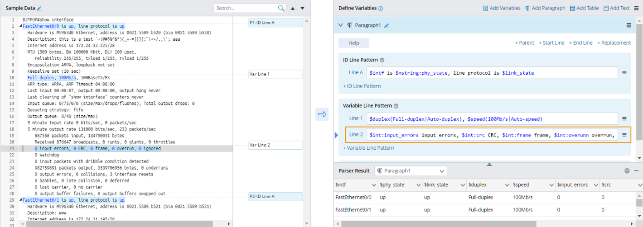This screenshot has width=643, height=227.
Task: Jump to previous search result arrow
Action: click(x=293, y=8)
